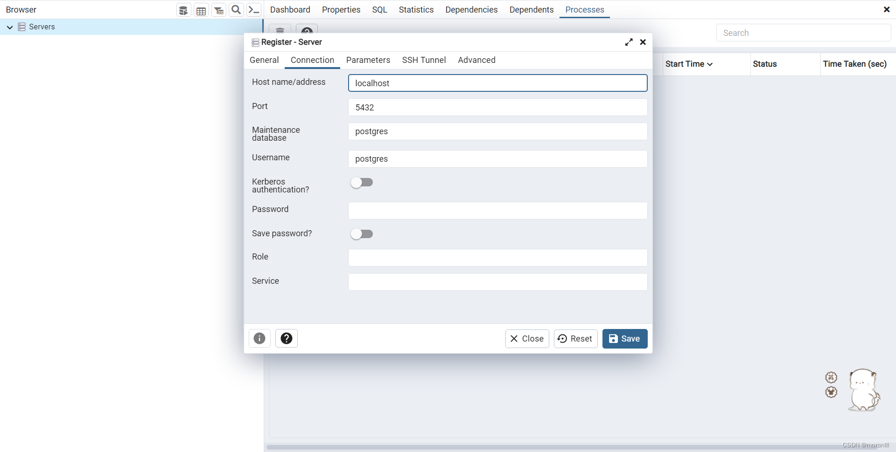Select the Servers tree item
The image size is (896, 452).
[131, 27]
